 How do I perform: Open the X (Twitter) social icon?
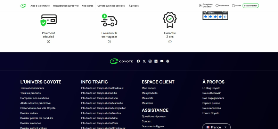(144, 61)
